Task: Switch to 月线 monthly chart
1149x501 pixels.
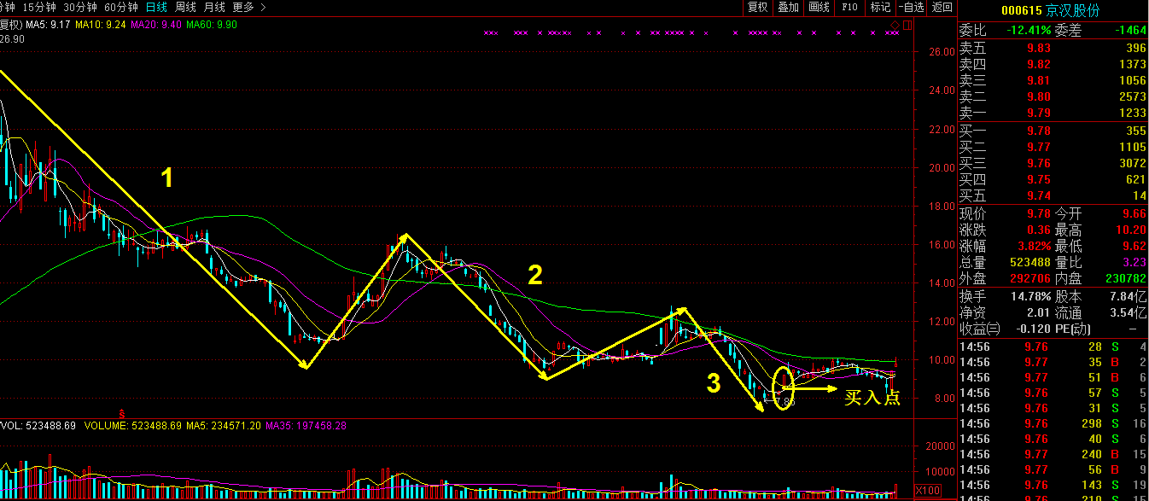Action: 214,7
